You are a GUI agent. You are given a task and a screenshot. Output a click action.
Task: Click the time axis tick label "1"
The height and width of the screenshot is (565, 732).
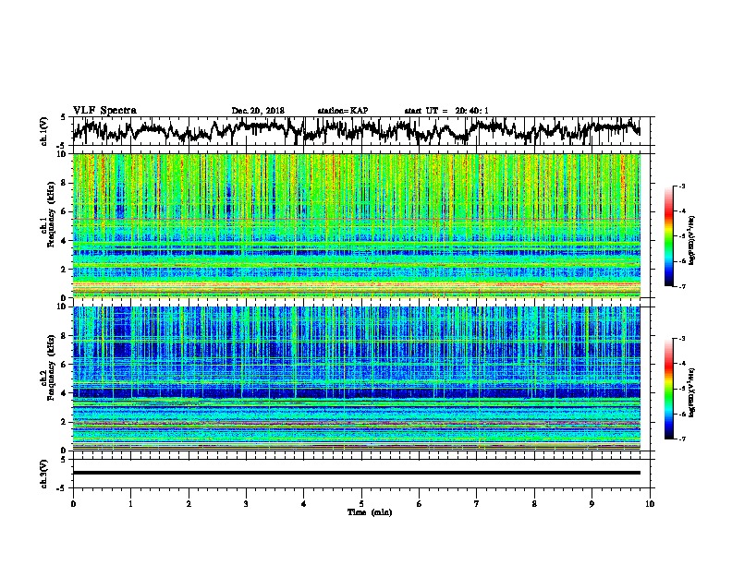tap(130, 504)
